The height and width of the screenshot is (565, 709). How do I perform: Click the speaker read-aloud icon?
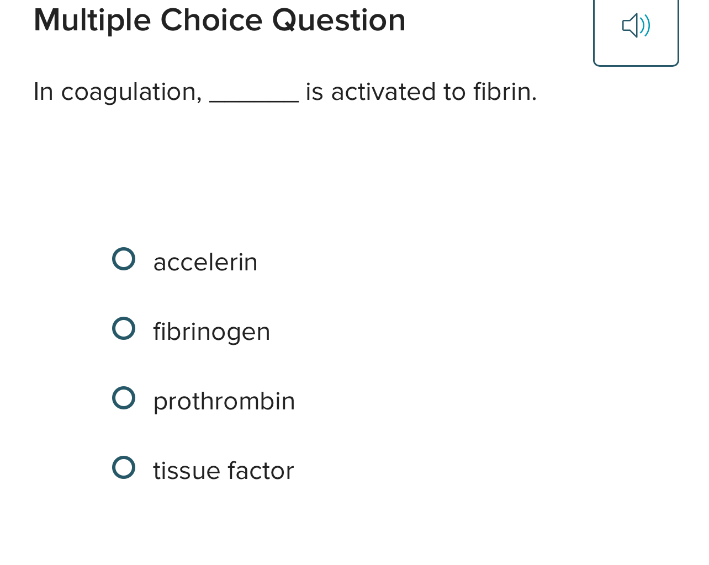[x=636, y=26]
